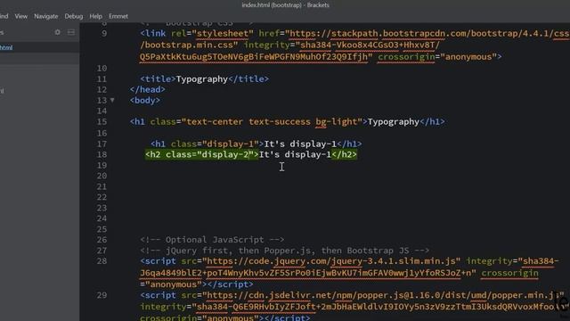
Task: Click the display-1 class value on line 17
Action: [230, 144]
